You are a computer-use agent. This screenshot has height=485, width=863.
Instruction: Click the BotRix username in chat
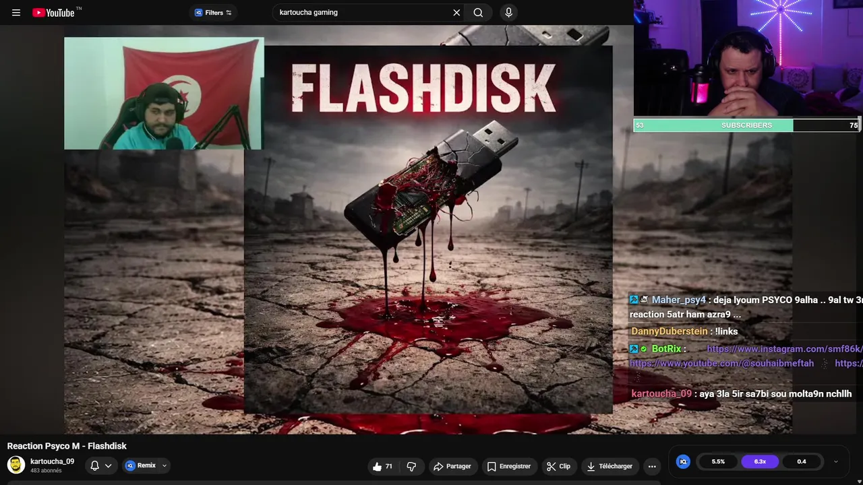tap(666, 349)
